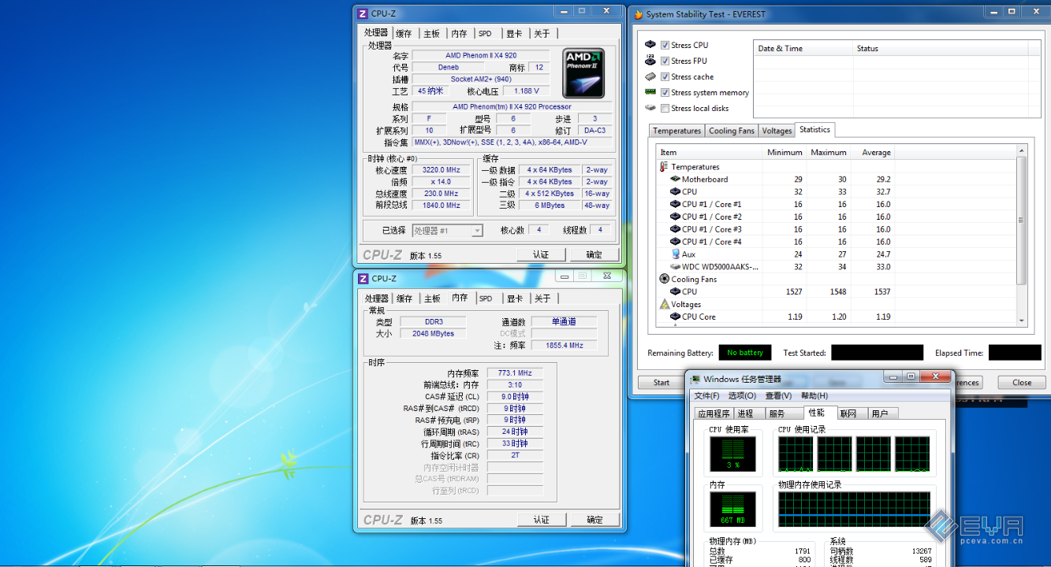Click the Windows Task Manager title bar icon

tap(695, 380)
